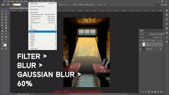Open Edit Toolbar three-dots icon
This screenshot has height=95, width=169.
click(x=6, y=40)
